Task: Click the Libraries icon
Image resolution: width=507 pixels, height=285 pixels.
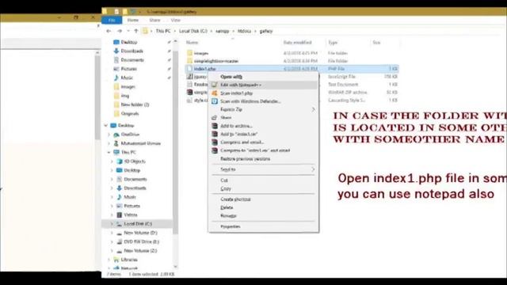Action: pos(116,260)
